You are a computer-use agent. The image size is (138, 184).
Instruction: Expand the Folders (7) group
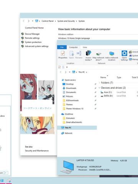(99, 83)
